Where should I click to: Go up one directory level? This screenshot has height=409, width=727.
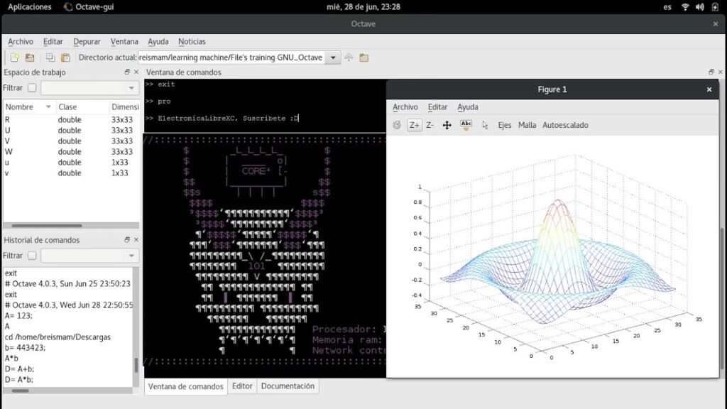349,58
